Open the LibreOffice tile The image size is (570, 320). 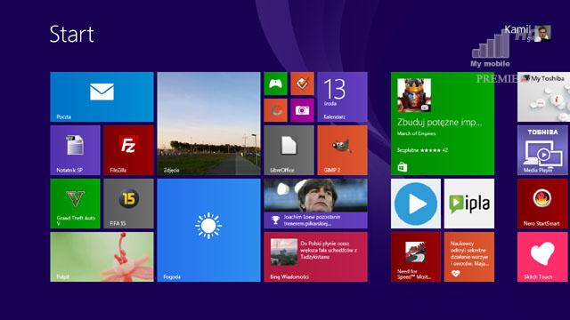tap(289, 150)
